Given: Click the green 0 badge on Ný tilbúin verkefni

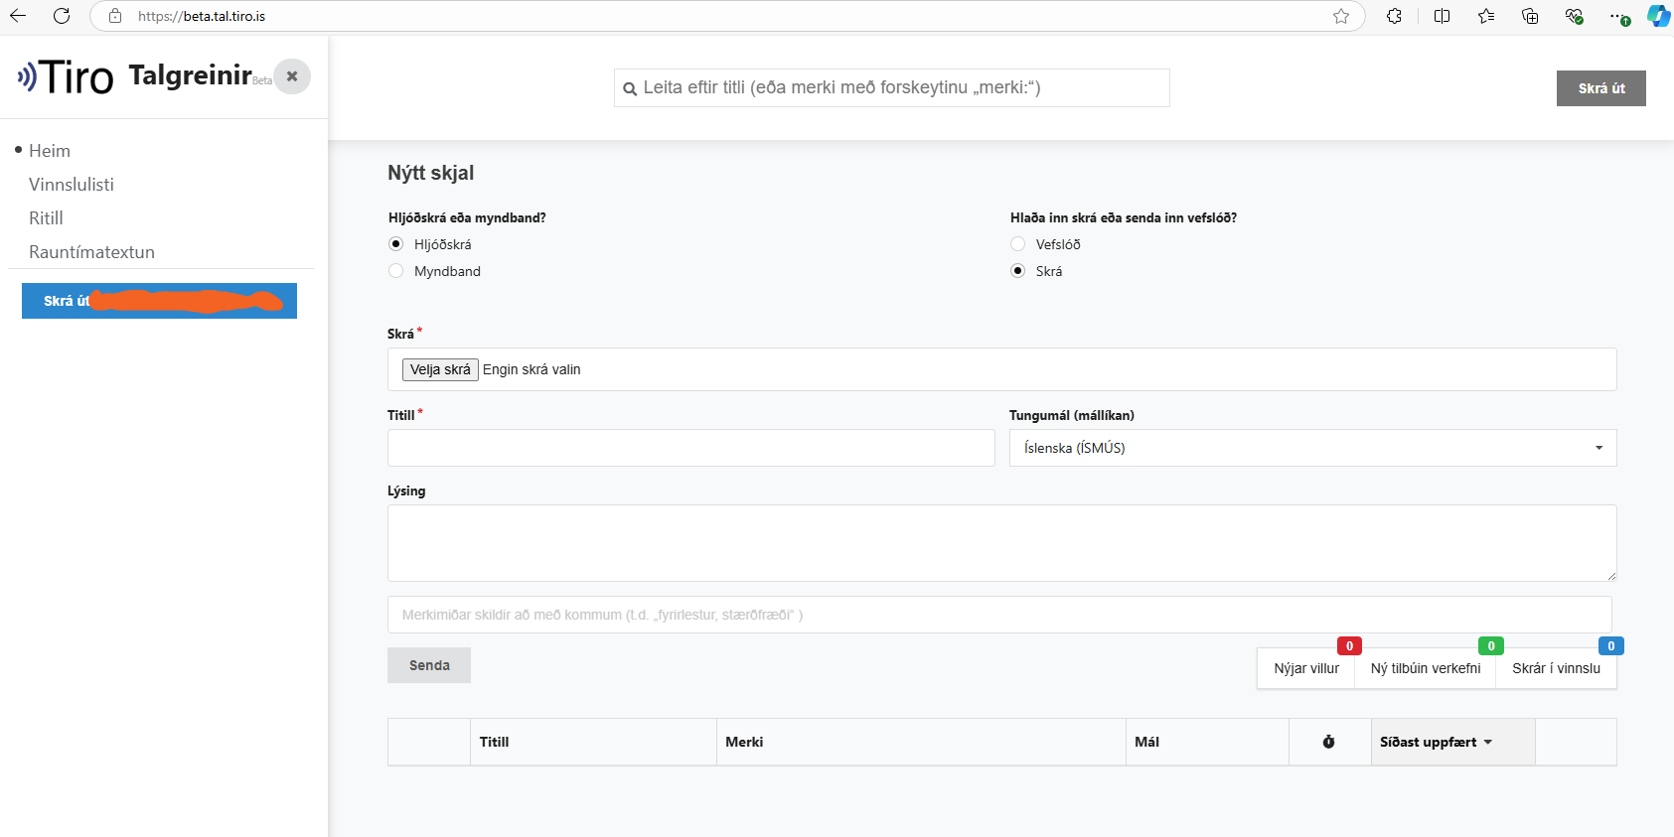Looking at the screenshot, I should pyautogui.click(x=1490, y=646).
